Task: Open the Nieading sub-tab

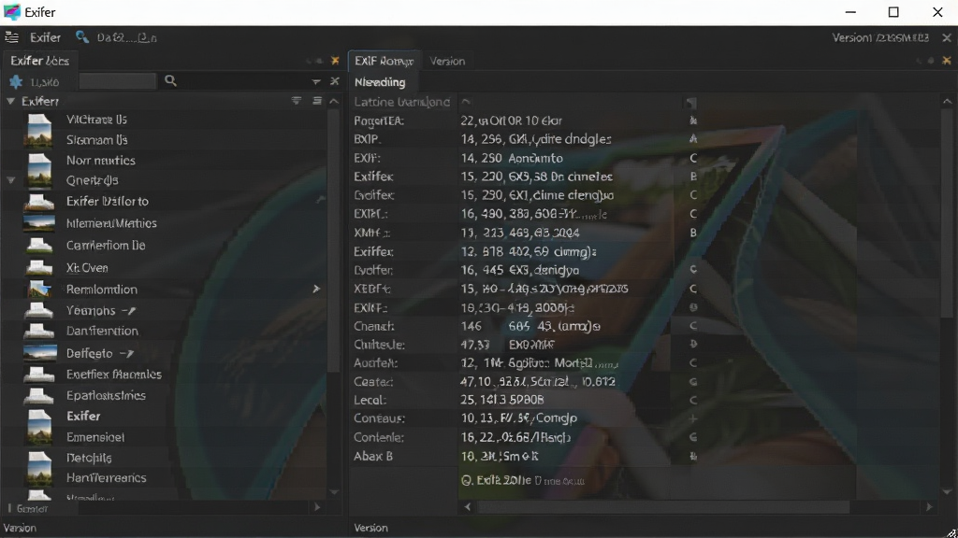Action: click(x=380, y=82)
